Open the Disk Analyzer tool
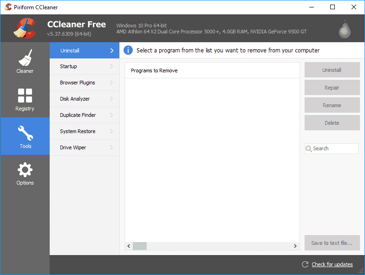Image resolution: width=365 pixels, height=275 pixels. pyautogui.click(x=75, y=99)
